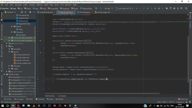Viewport: 192px width, 108px height.
Task: Click the CRLF line separator in status bar
Action: pyautogui.click(x=165, y=102)
